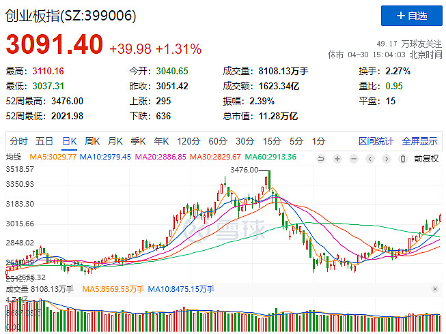
Task: Select the 月K chart tab
Action: pos(115,141)
